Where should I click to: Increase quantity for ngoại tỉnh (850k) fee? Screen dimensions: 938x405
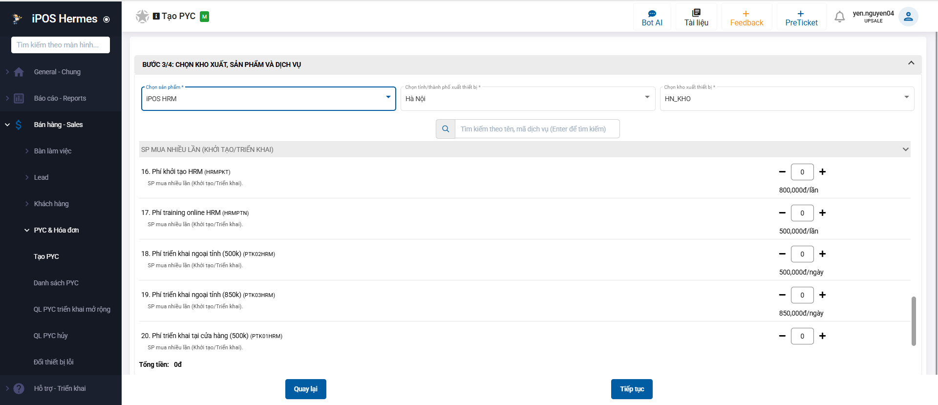[x=823, y=295]
